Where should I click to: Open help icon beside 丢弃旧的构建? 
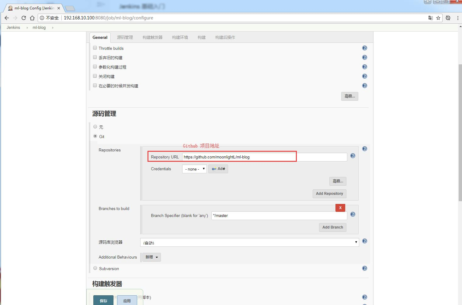point(365,57)
